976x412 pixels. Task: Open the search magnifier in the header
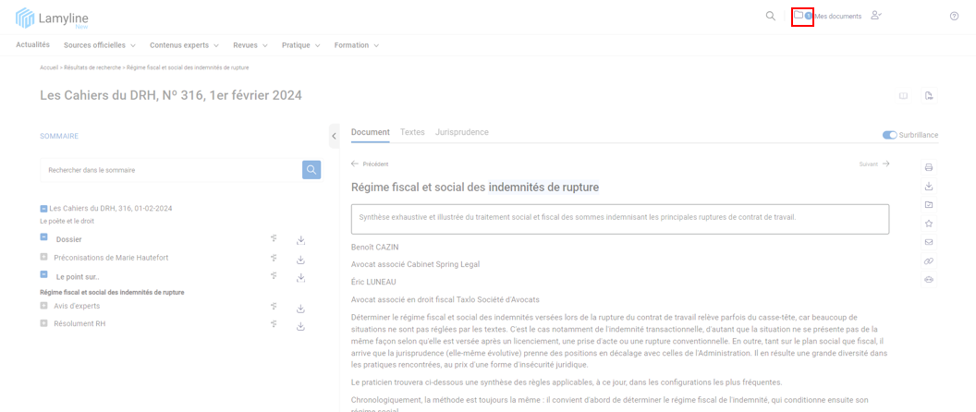[770, 16]
